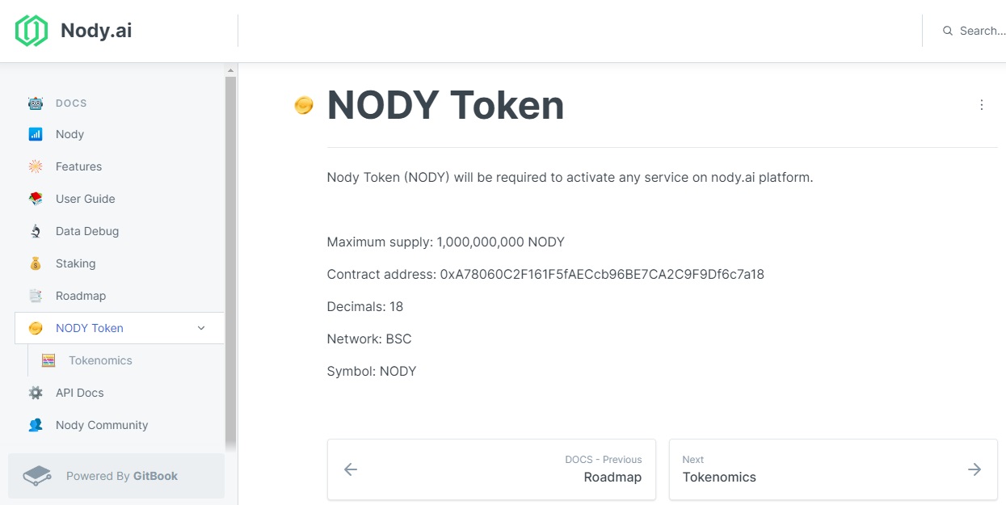Click the books icon beside User Guide

[x=36, y=199]
